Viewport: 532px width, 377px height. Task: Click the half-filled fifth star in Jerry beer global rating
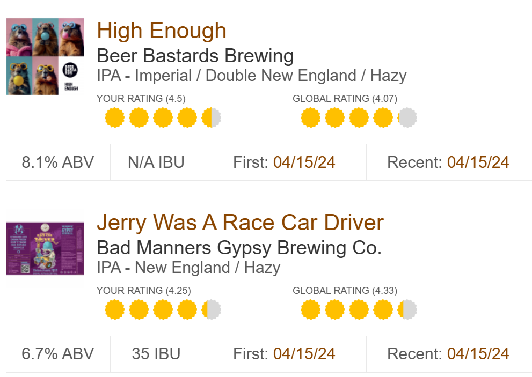pos(407,309)
